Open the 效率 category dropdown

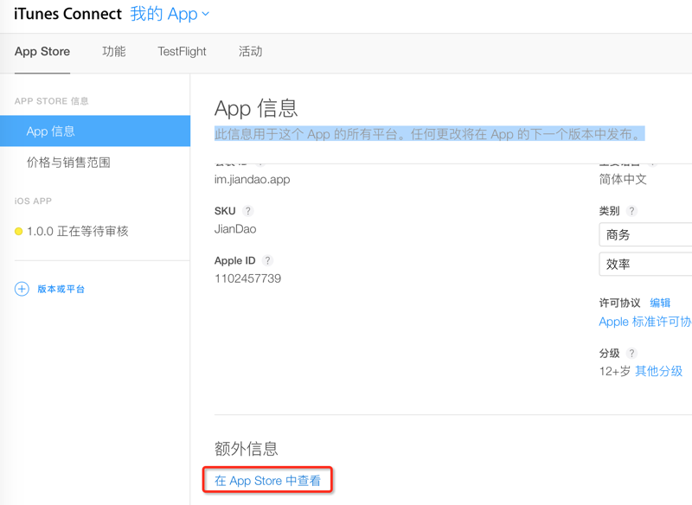pyautogui.click(x=645, y=265)
